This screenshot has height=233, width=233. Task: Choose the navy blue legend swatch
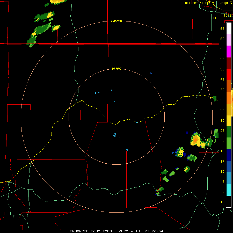pos(229,155)
